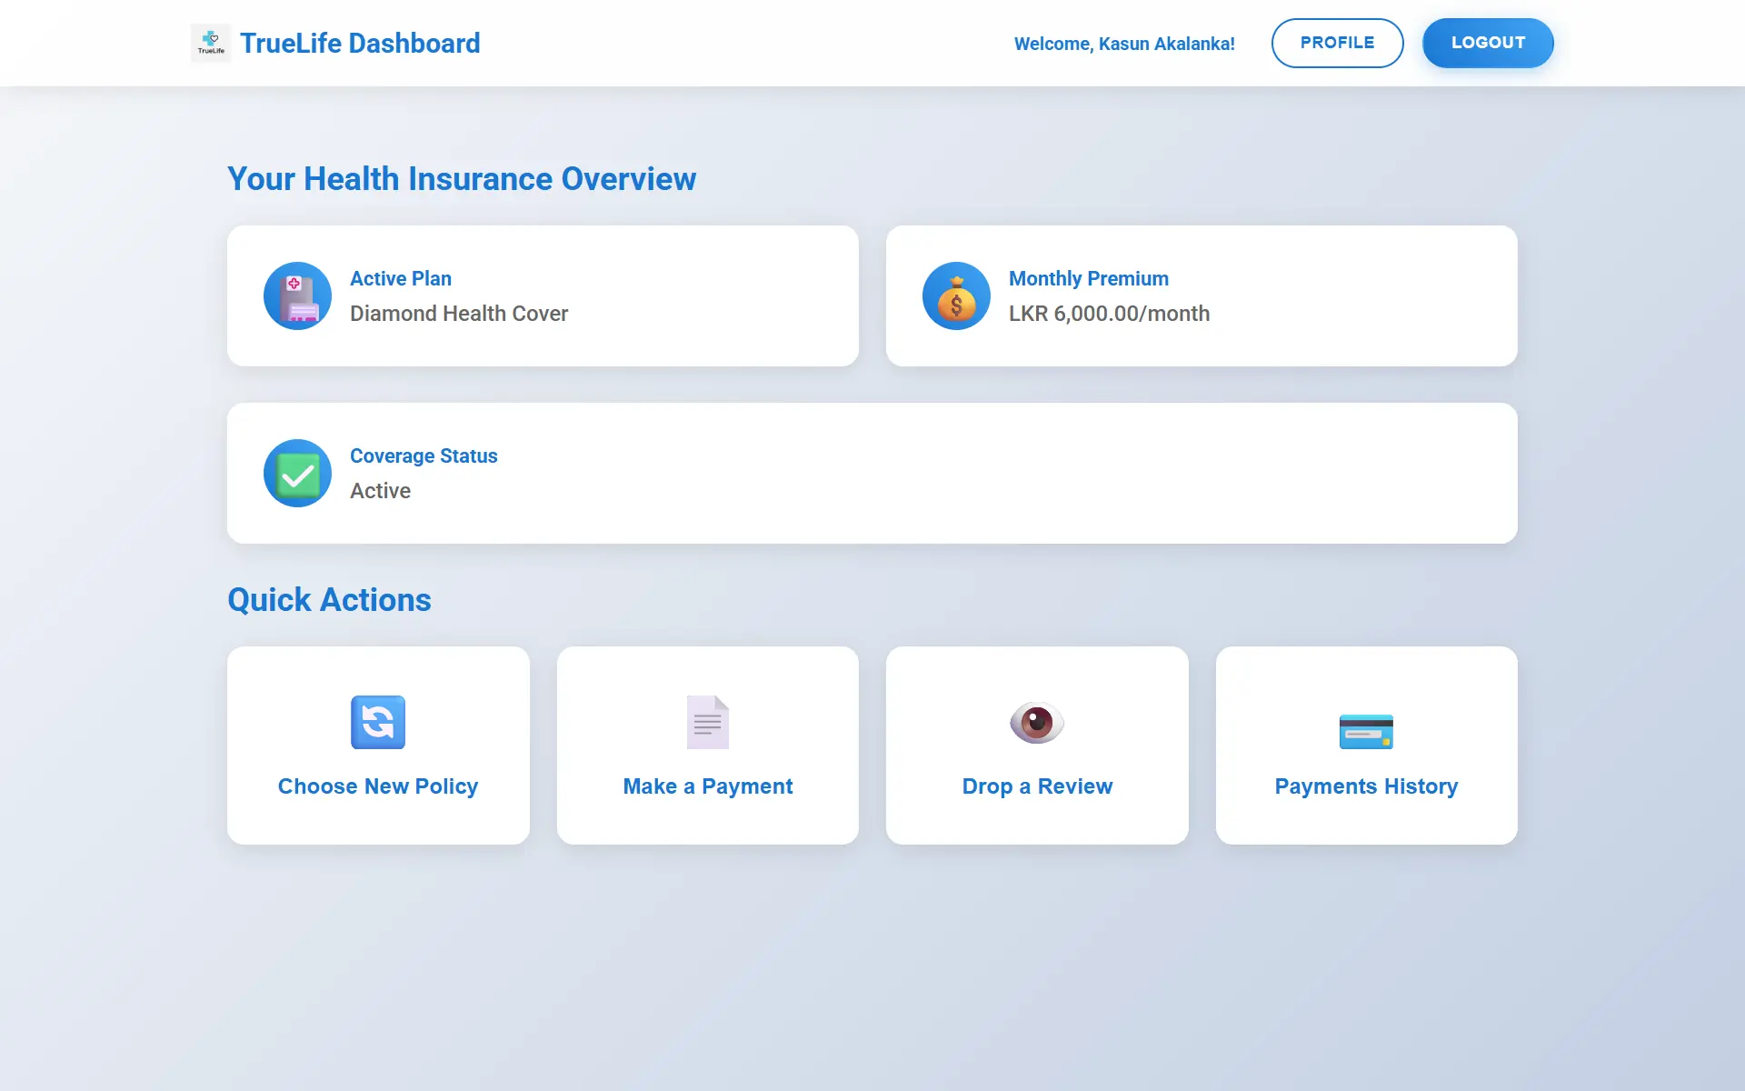Click the TrueLife Dashboard title
The height and width of the screenshot is (1091, 1745).
[x=360, y=43]
